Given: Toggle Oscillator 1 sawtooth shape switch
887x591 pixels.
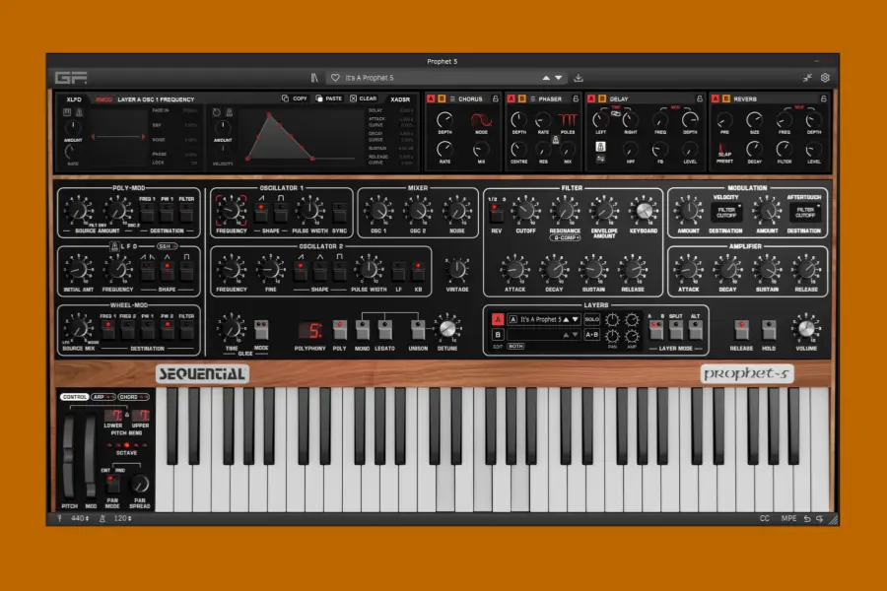Looking at the screenshot, I should click(261, 213).
